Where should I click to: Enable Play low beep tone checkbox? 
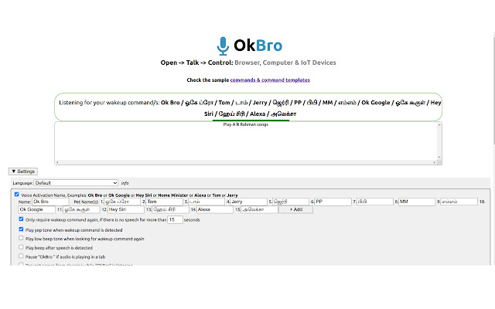(x=21, y=238)
